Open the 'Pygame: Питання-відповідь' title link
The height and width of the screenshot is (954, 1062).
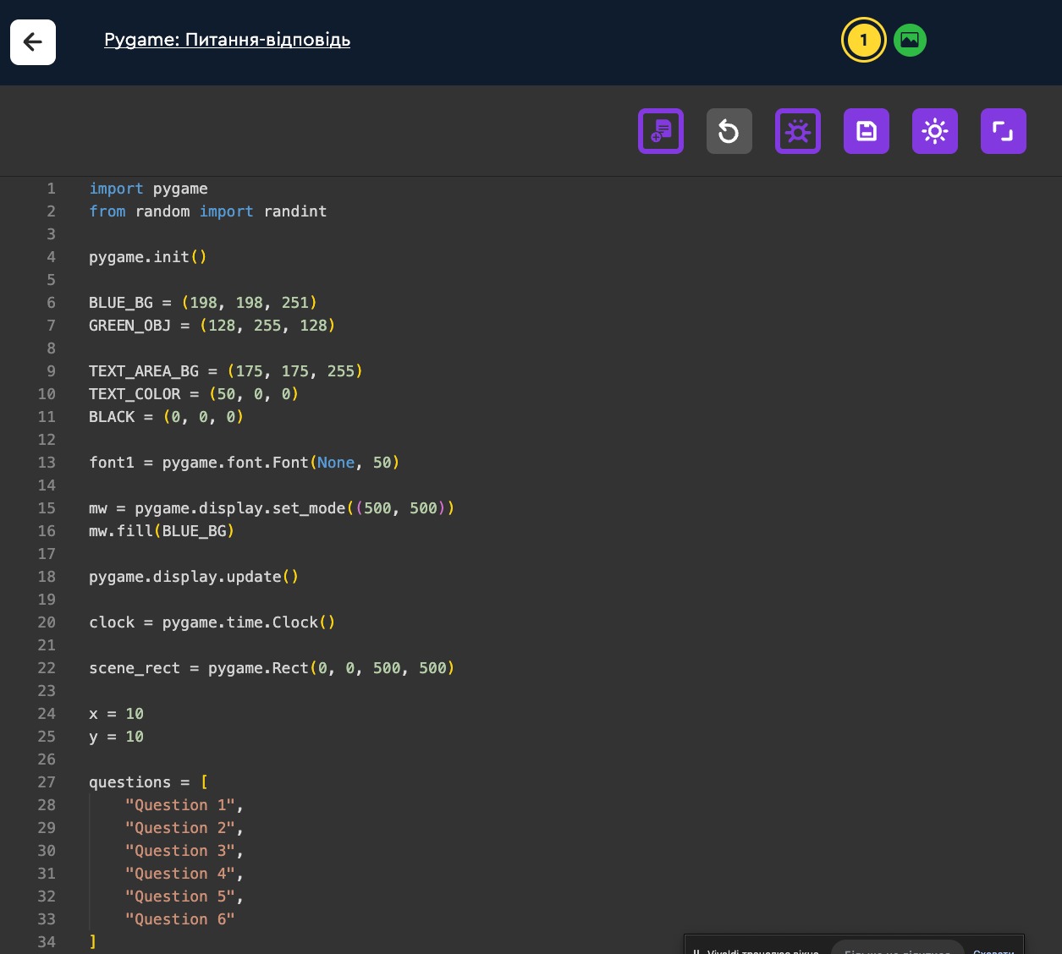[x=227, y=40]
